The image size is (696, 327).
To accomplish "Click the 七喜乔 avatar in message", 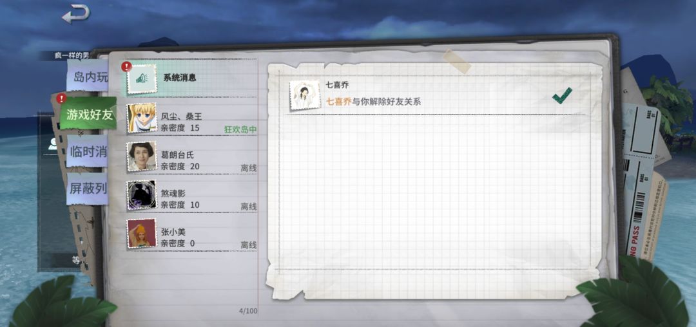I will coord(304,95).
